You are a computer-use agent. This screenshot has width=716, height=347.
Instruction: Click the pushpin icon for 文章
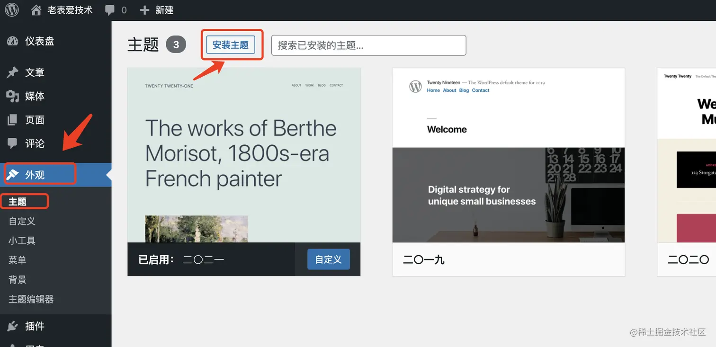coord(13,72)
